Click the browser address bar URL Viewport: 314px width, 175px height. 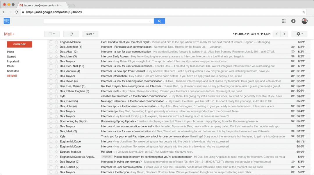(x=54, y=12)
